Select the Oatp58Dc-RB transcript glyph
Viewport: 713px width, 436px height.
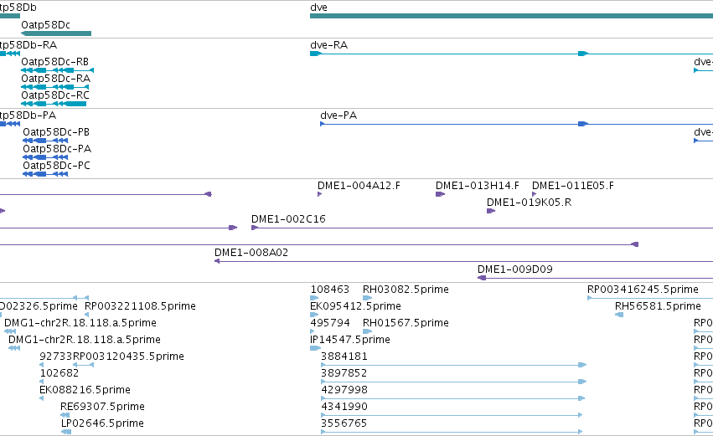[58, 70]
